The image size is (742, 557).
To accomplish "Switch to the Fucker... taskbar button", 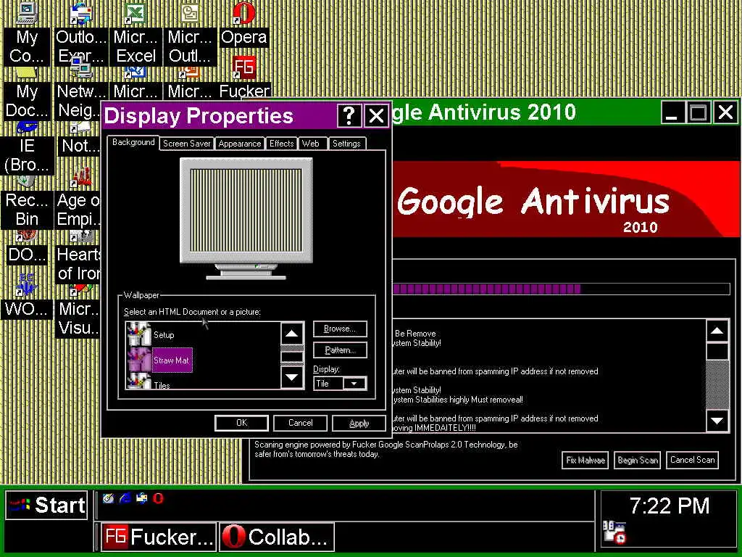I will tap(159, 537).
